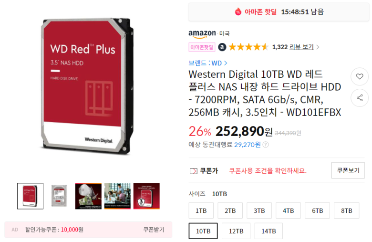This screenshot has height=242, width=372.
Task: Select the 1TB size option
Action: 201,210
